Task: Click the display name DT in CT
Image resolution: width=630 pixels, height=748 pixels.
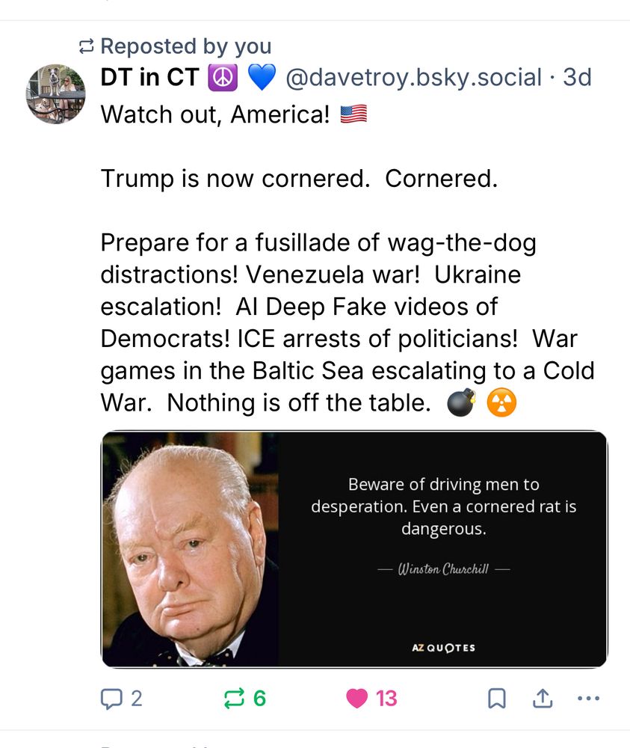Action: tap(149, 78)
